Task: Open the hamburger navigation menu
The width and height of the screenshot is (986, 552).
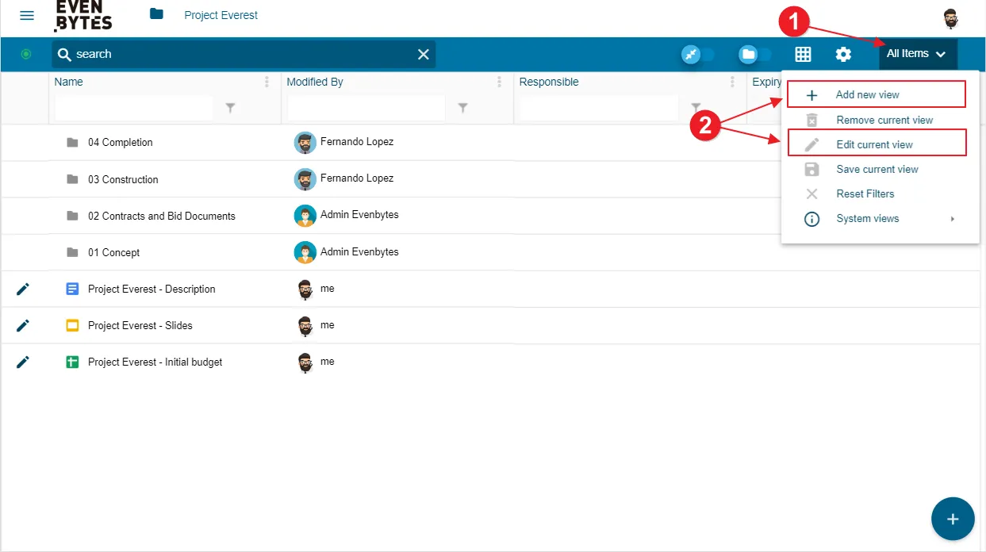Action: click(27, 16)
